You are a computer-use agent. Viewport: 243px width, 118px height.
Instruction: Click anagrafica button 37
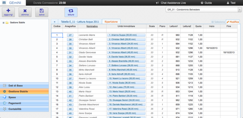coord(70,79)
